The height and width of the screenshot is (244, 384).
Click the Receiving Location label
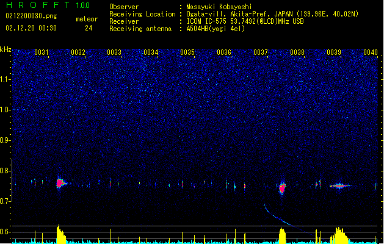click(x=142, y=14)
